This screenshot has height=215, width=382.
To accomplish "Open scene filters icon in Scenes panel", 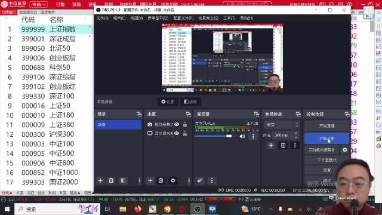I will tap(123, 180).
